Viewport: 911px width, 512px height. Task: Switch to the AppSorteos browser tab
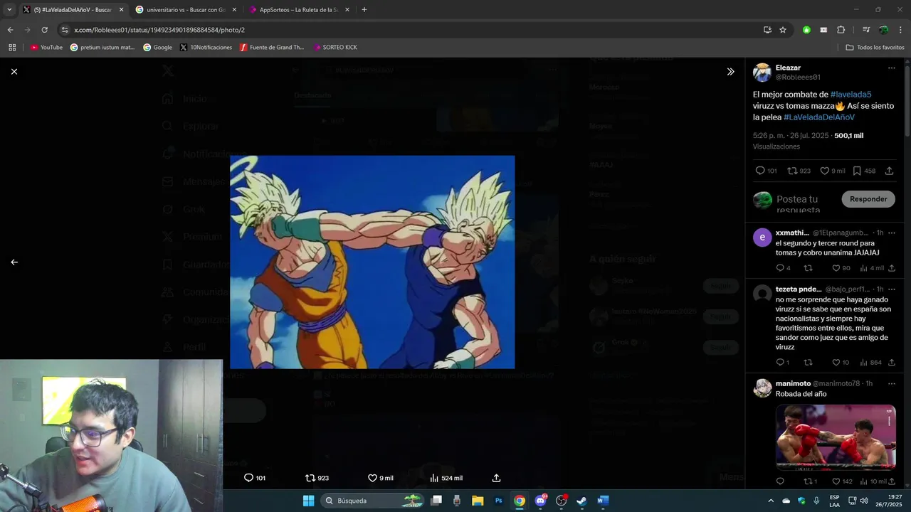298,10
